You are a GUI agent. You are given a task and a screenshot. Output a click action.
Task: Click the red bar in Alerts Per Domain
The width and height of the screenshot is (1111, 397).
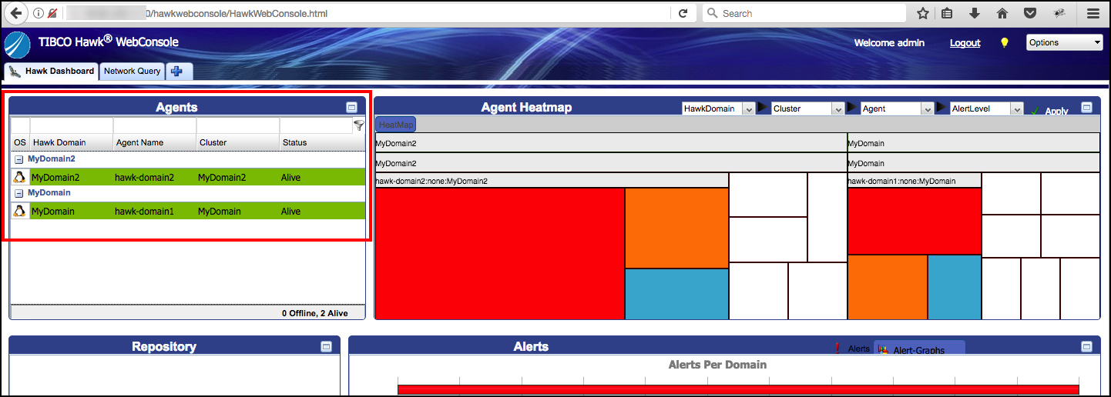(x=738, y=390)
